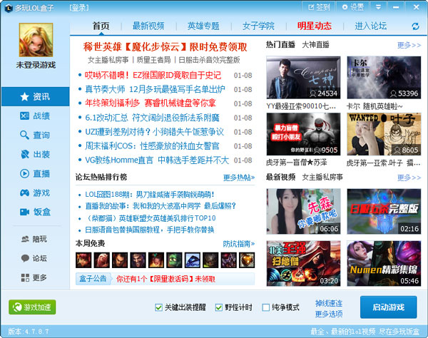Select the fourth free champion icon
The width and height of the screenshot is (428, 338).
point(138,260)
